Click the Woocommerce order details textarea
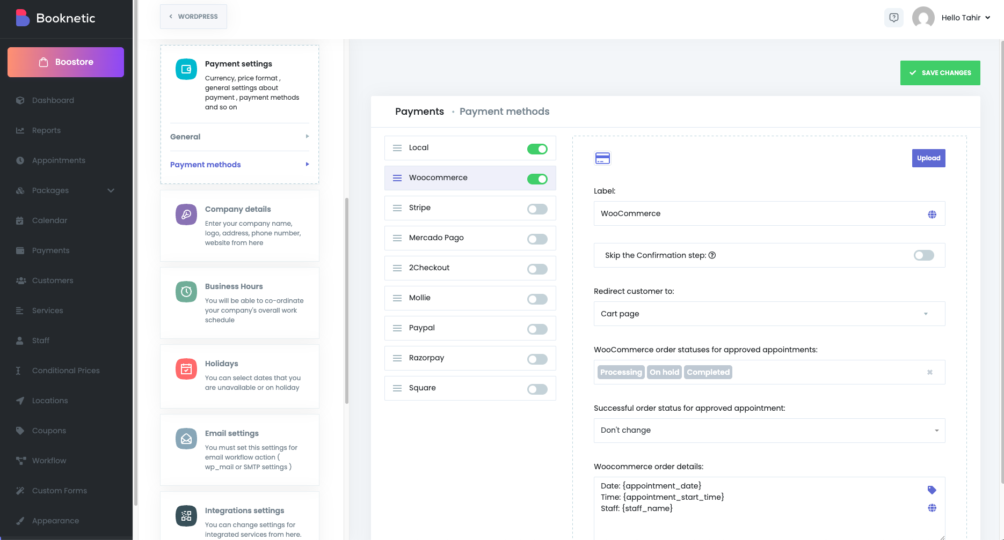 pyautogui.click(x=769, y=508)
